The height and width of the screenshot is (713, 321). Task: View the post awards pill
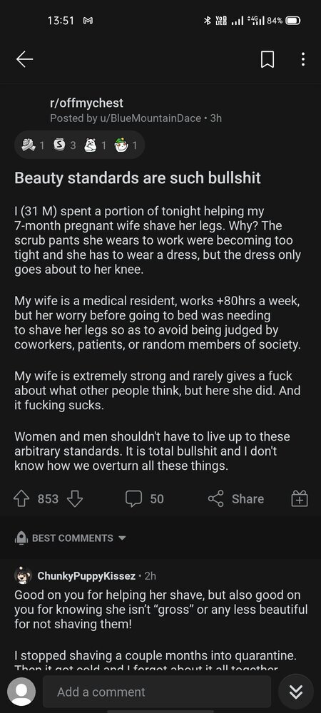point(80,145)
